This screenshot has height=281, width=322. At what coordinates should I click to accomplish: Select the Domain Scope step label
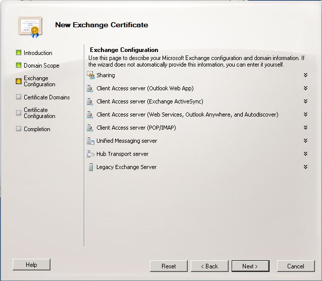[x=41, y=66]
